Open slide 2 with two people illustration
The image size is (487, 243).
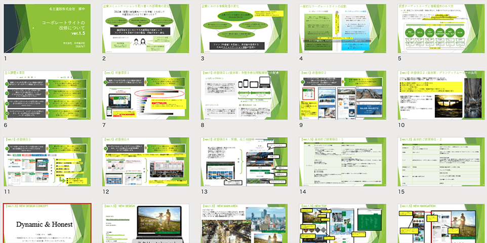145,28
